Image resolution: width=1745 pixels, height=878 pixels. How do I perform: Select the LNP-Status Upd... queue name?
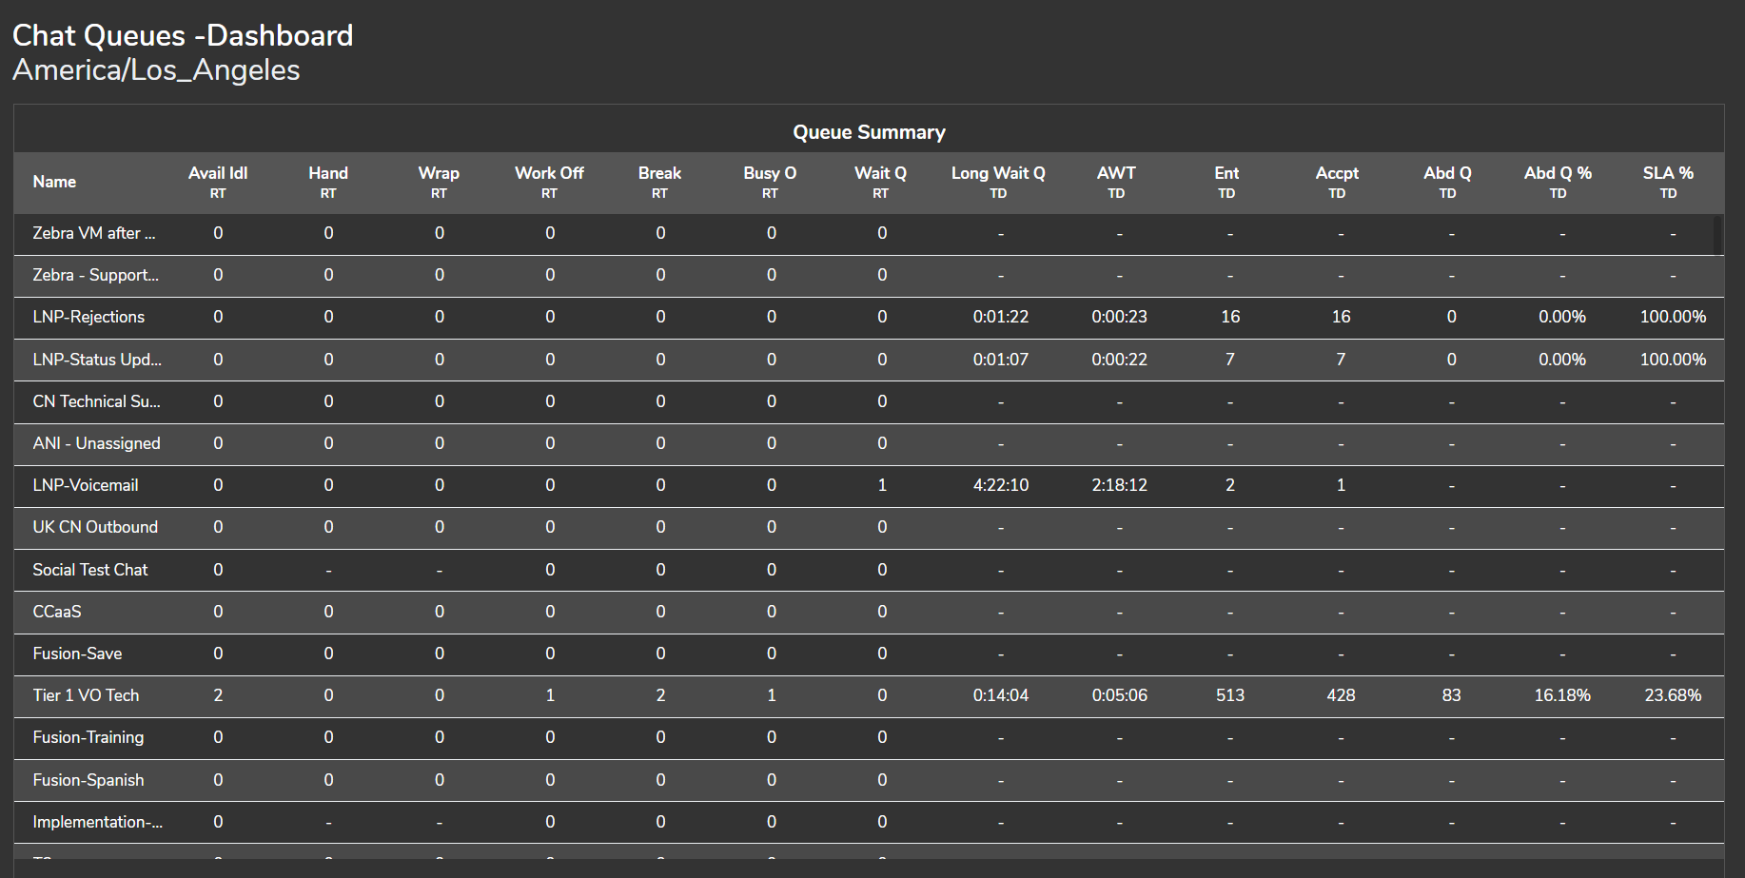click(x=97, y=360)
